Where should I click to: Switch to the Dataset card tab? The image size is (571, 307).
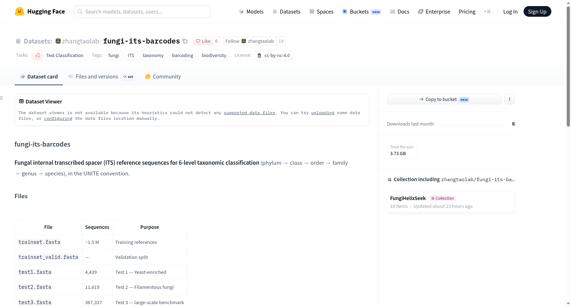[39, 77]
